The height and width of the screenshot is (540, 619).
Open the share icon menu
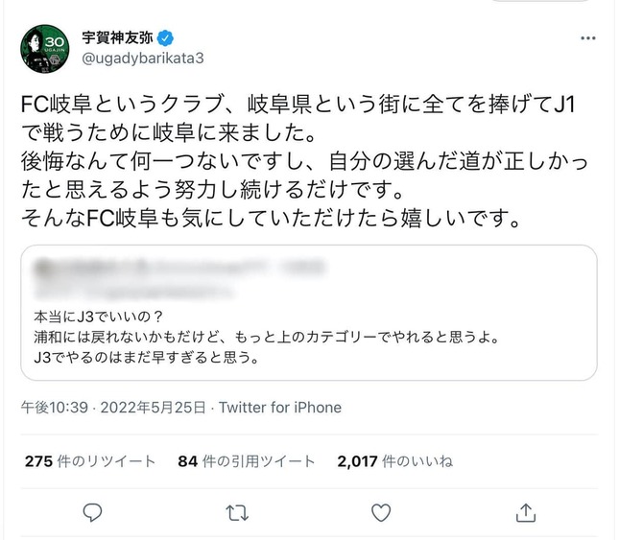tap(525, 511)
